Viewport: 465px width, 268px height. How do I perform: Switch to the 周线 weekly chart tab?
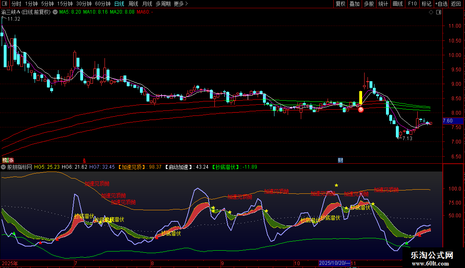133,4
